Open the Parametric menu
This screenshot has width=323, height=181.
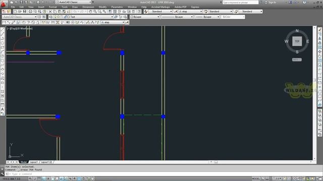[117, 7]
